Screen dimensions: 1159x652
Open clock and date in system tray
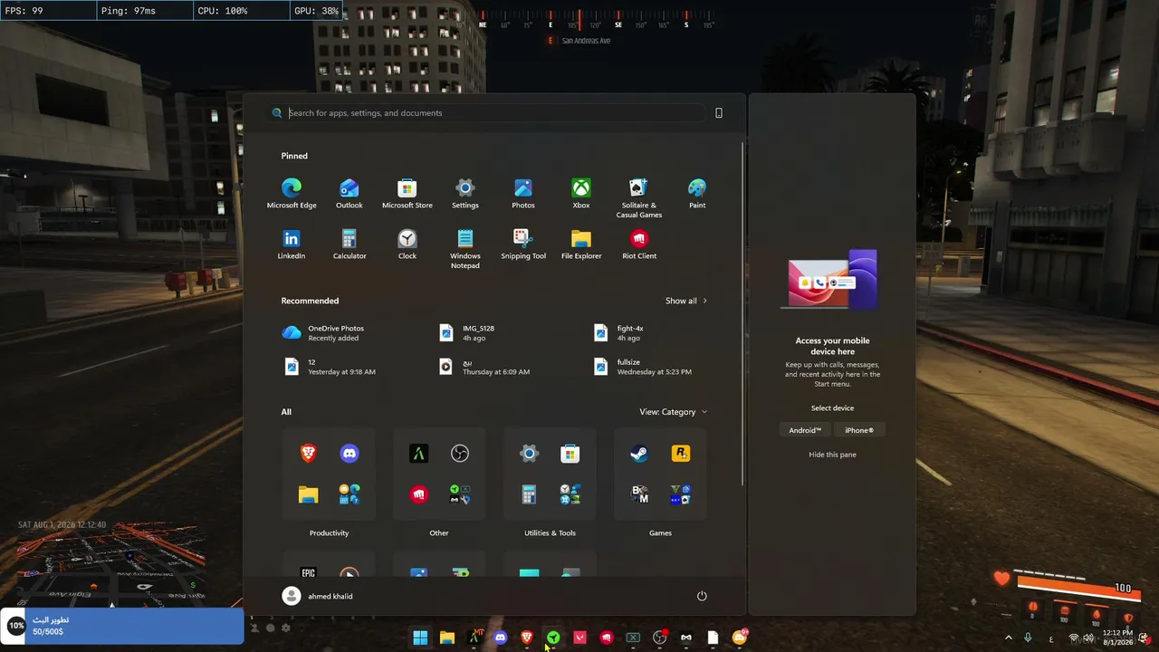click(1118, 638)
